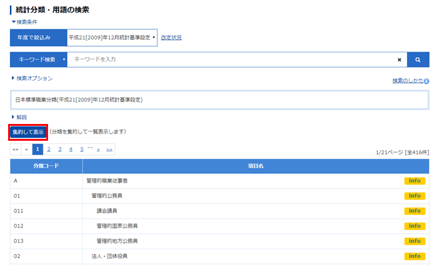Viewport: 435px width, 266px height.
Task: Open info badge for 管理的地方公務員
Action: coord(414,241)
